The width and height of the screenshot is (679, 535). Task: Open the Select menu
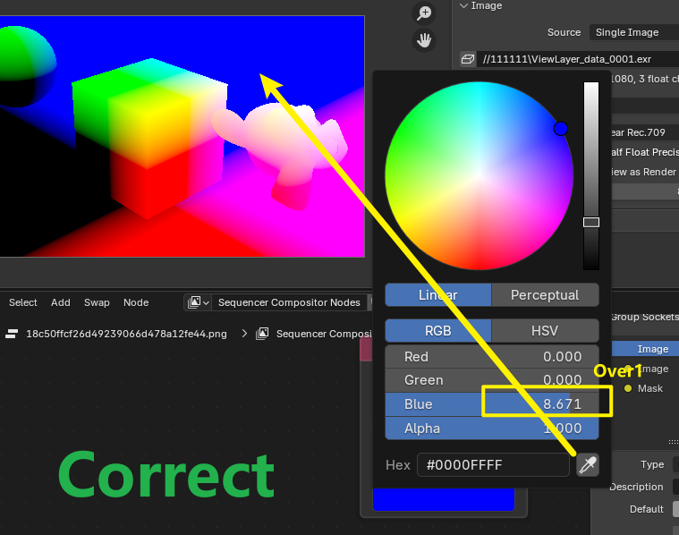pos(23,302)
